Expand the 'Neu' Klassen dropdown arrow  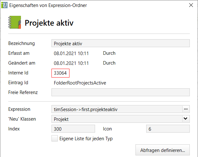coord(186,119)
